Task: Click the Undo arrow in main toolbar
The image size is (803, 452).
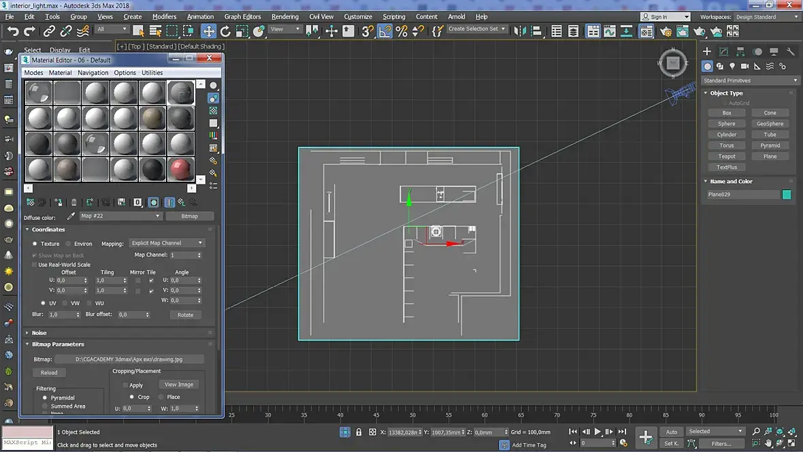Action: pyautogui.click(x=13, y=31)
